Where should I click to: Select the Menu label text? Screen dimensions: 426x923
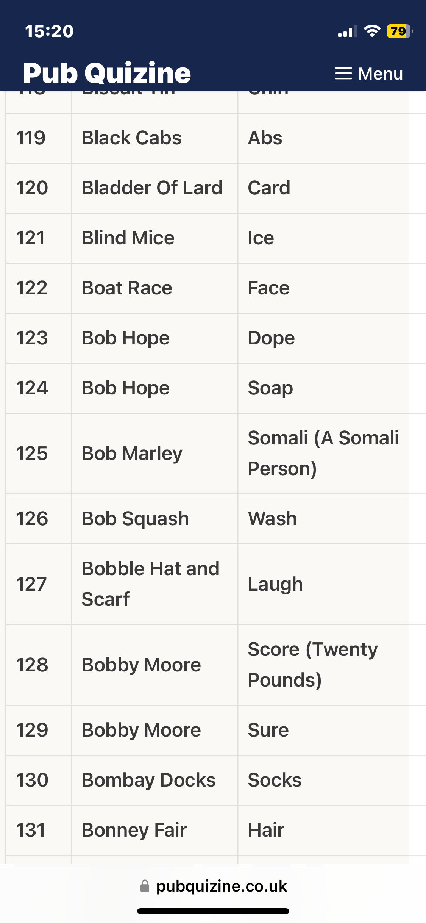pyautogui.click(x=380, y=74)
